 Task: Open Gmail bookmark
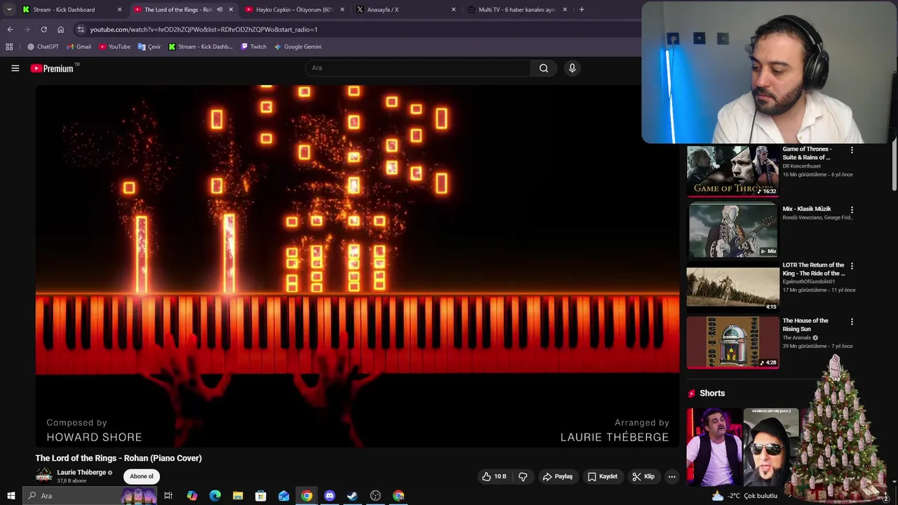coord(79,47)
